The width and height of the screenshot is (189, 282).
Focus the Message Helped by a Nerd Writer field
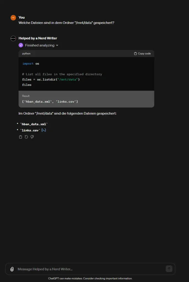point(90,269)
